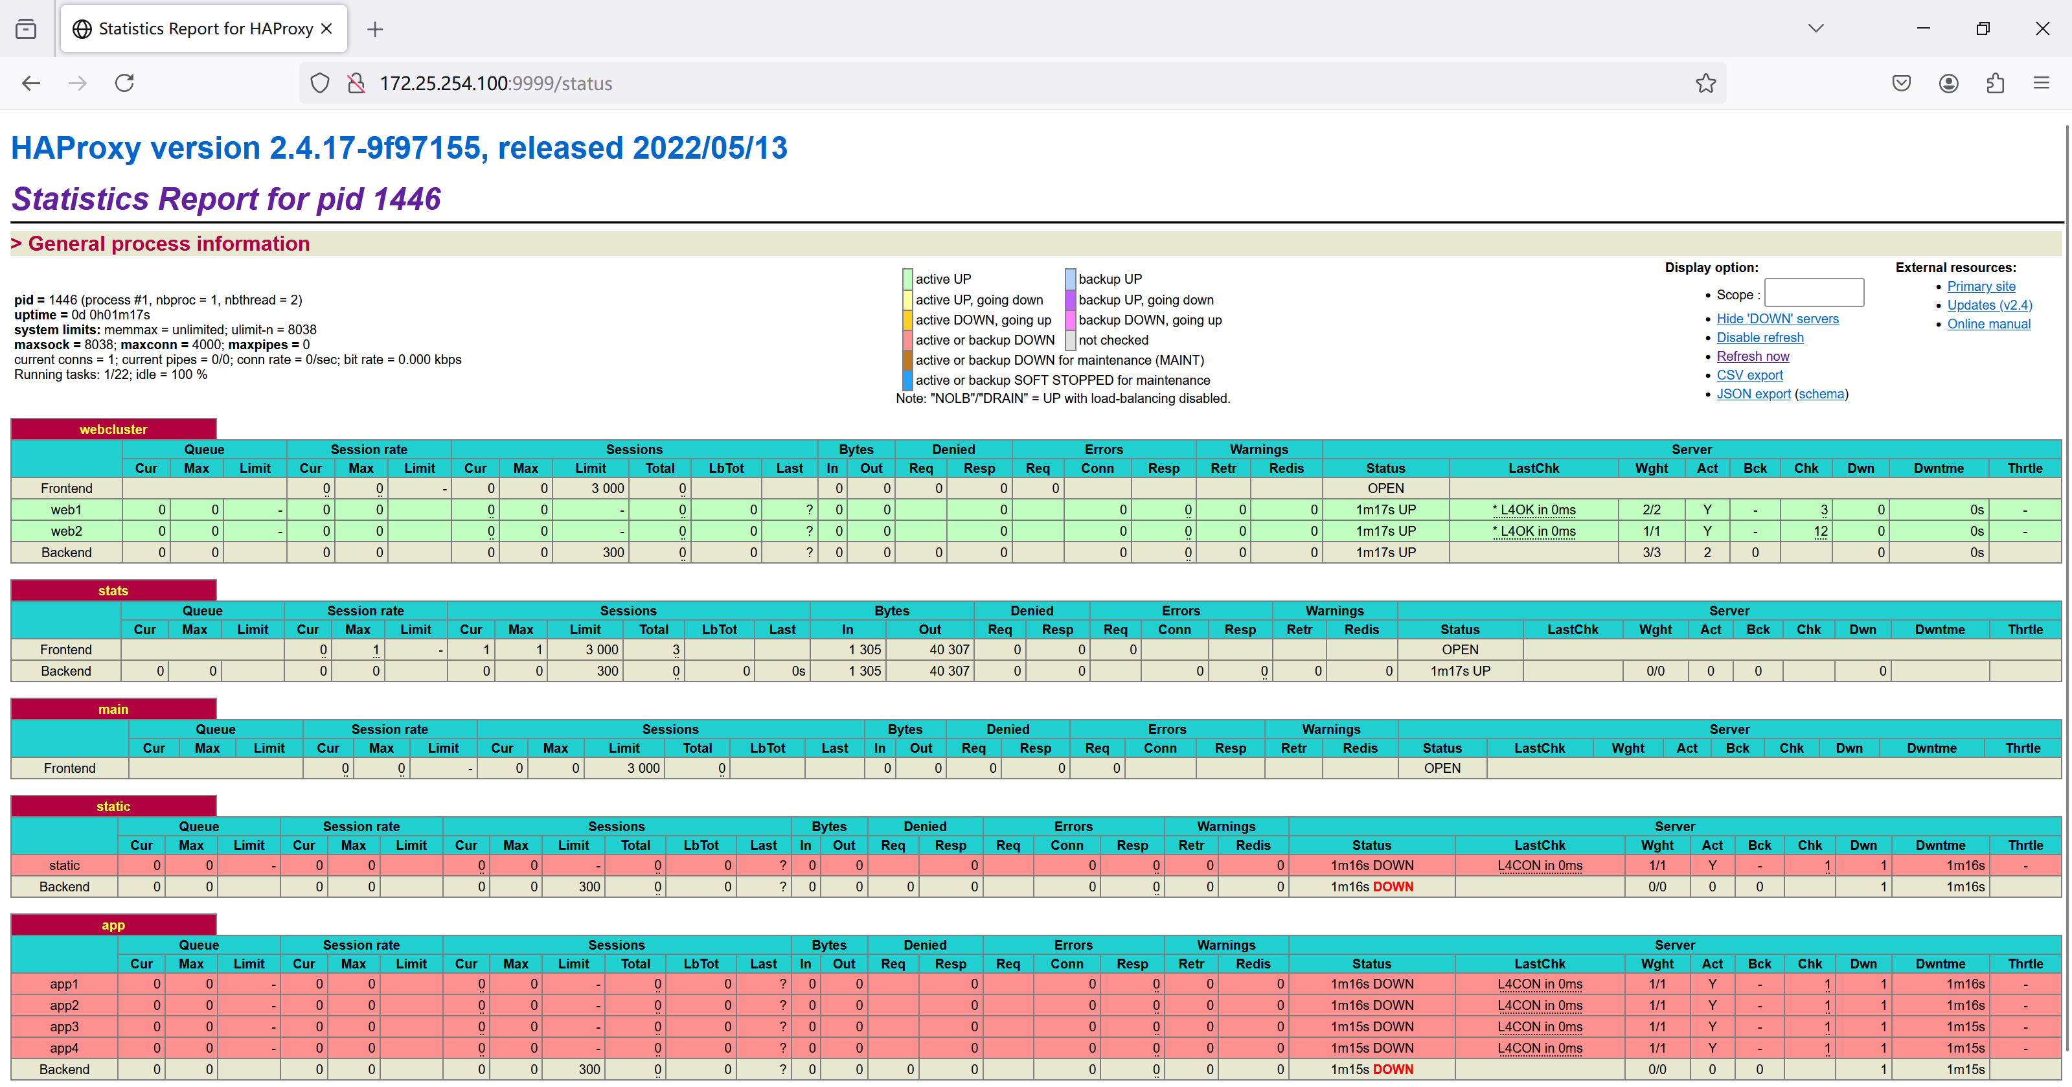Click the address bar URL
The height and width of the screenshot is (1087, 2072).
[x=495, y=84]
